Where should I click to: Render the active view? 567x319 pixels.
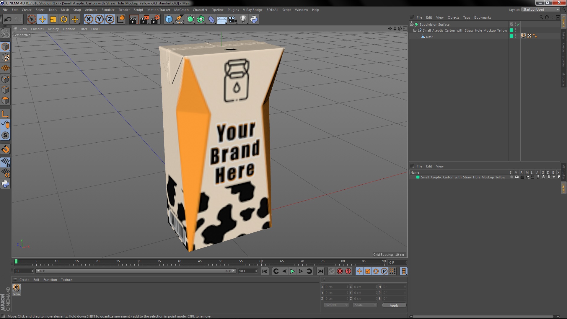click(x=133, y=19)
